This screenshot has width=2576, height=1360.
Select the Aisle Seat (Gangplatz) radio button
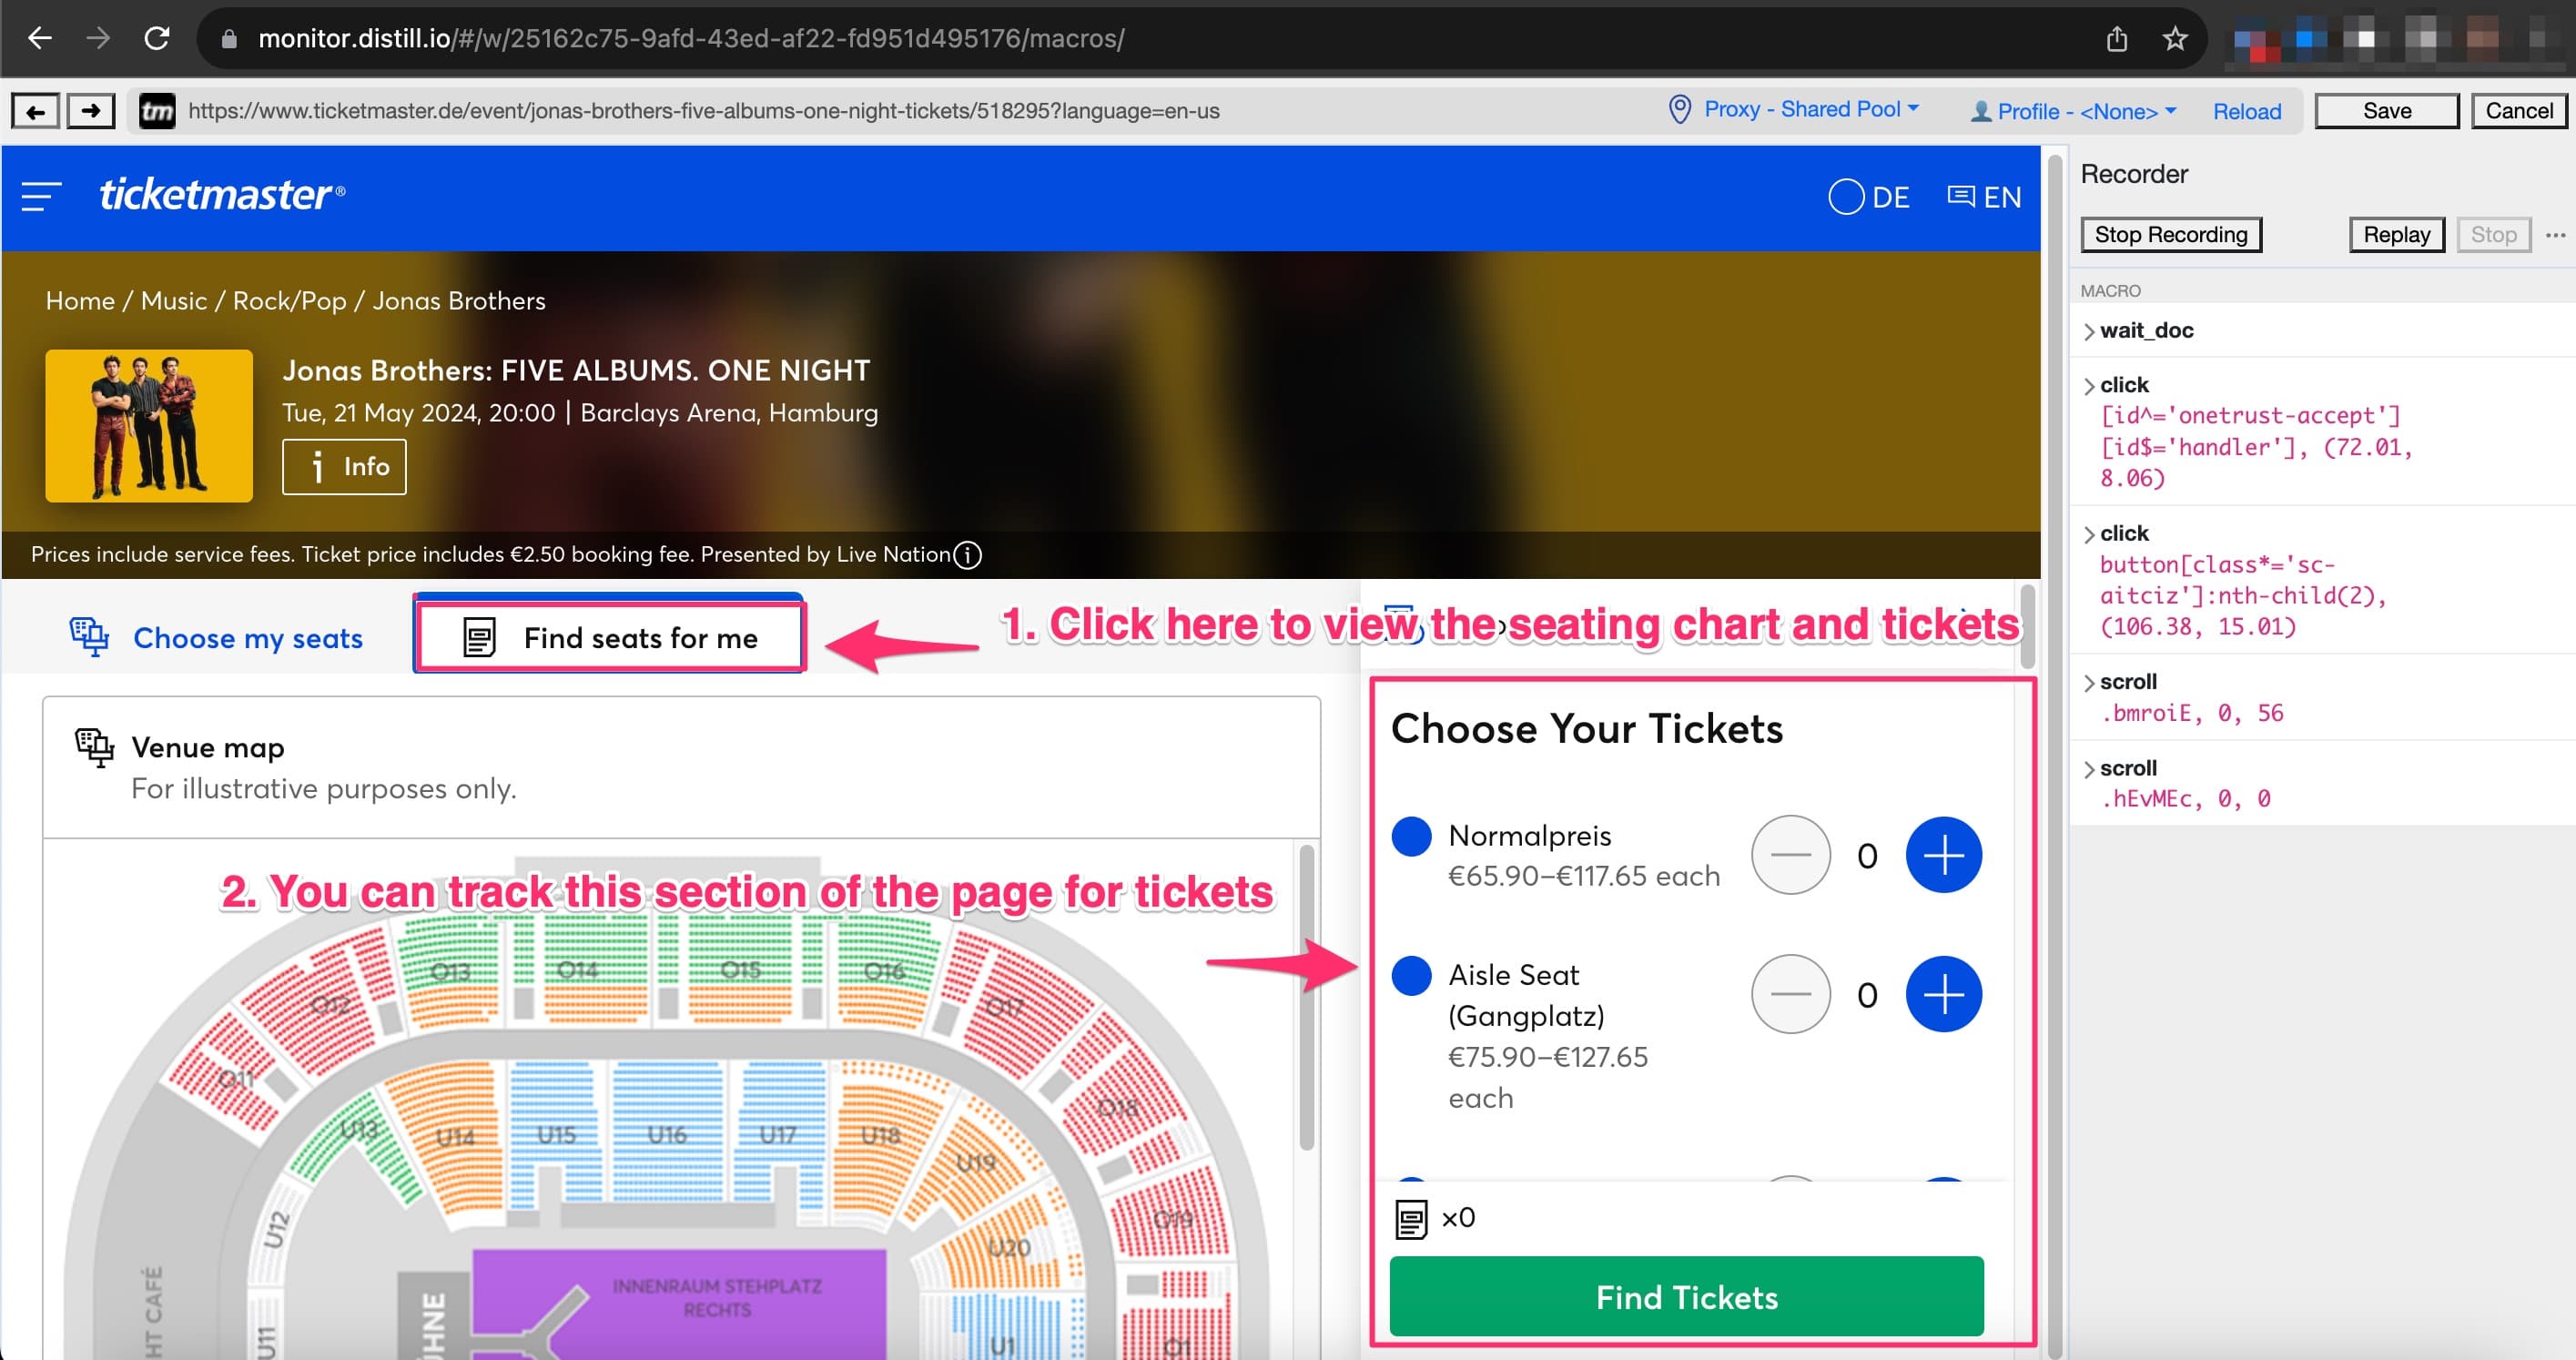pyautogui.click(x=1411, y=977)
